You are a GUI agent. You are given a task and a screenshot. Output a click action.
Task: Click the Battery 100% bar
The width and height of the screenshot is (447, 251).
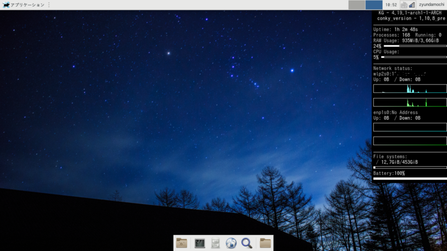click(410, 179)
